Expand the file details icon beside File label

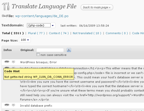pos(3,16)
